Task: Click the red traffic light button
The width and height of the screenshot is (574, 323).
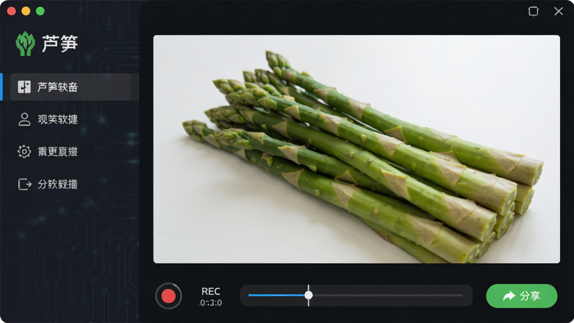Action: tap(11, 11)
